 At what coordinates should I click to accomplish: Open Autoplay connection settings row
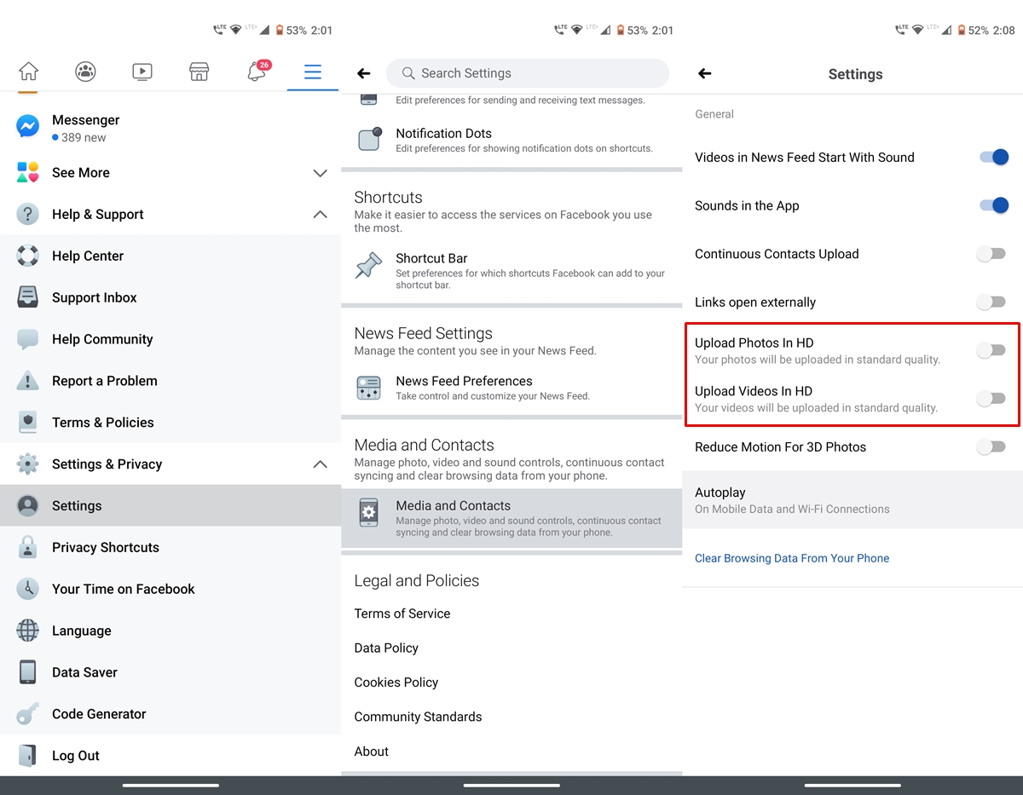tap(852, 500)
